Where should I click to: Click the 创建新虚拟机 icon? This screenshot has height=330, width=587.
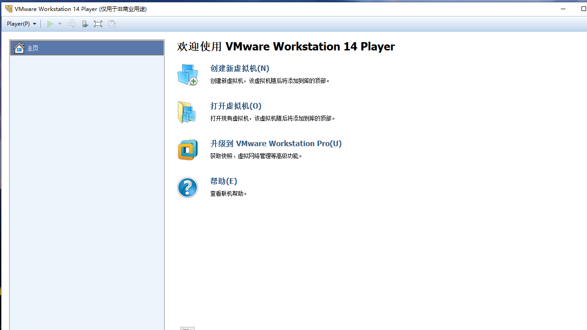(188, 74)
